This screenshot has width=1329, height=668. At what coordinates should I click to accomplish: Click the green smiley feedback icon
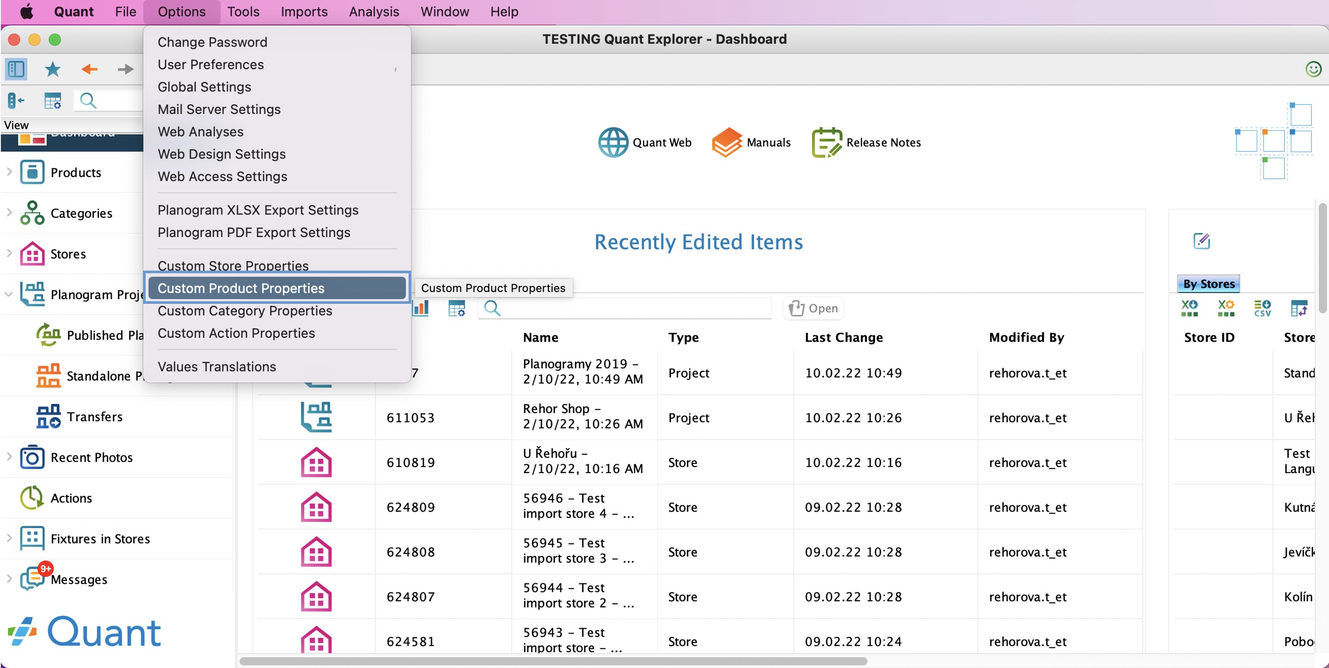[1313, 69]
